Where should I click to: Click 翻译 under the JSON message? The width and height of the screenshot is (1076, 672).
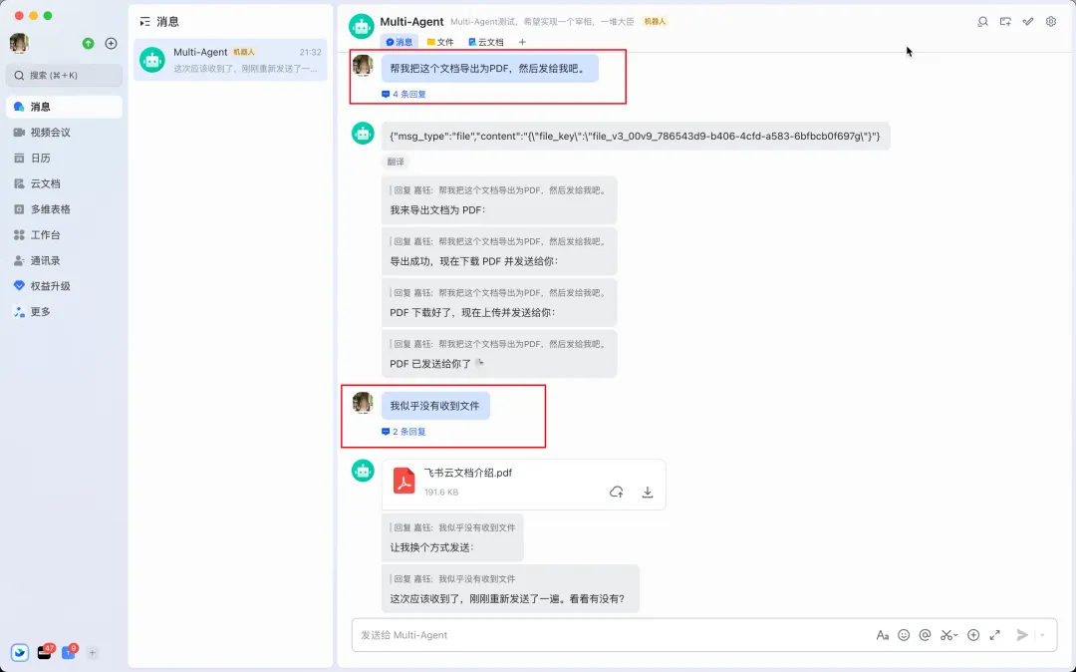click(x=396, y=162)
